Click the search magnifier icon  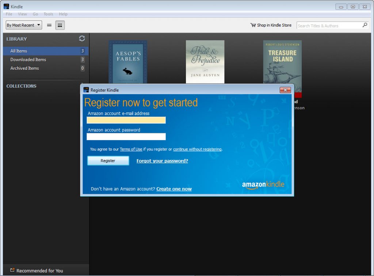365,25
